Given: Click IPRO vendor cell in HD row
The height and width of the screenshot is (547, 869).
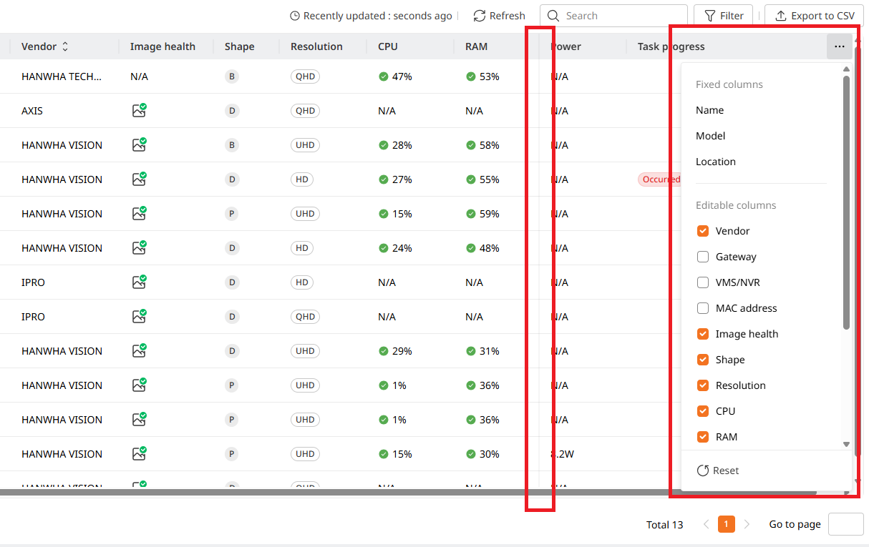Looking at the screenshot, I should click(x=33, y=282).
